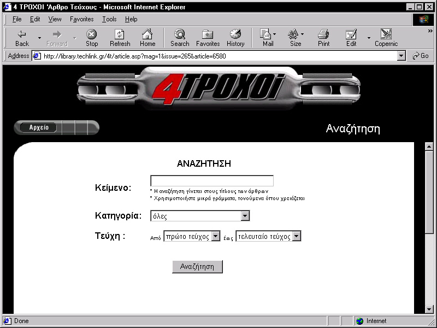Maximize the Internet Explorer window

pyautogui.click(x=420, y=7)
